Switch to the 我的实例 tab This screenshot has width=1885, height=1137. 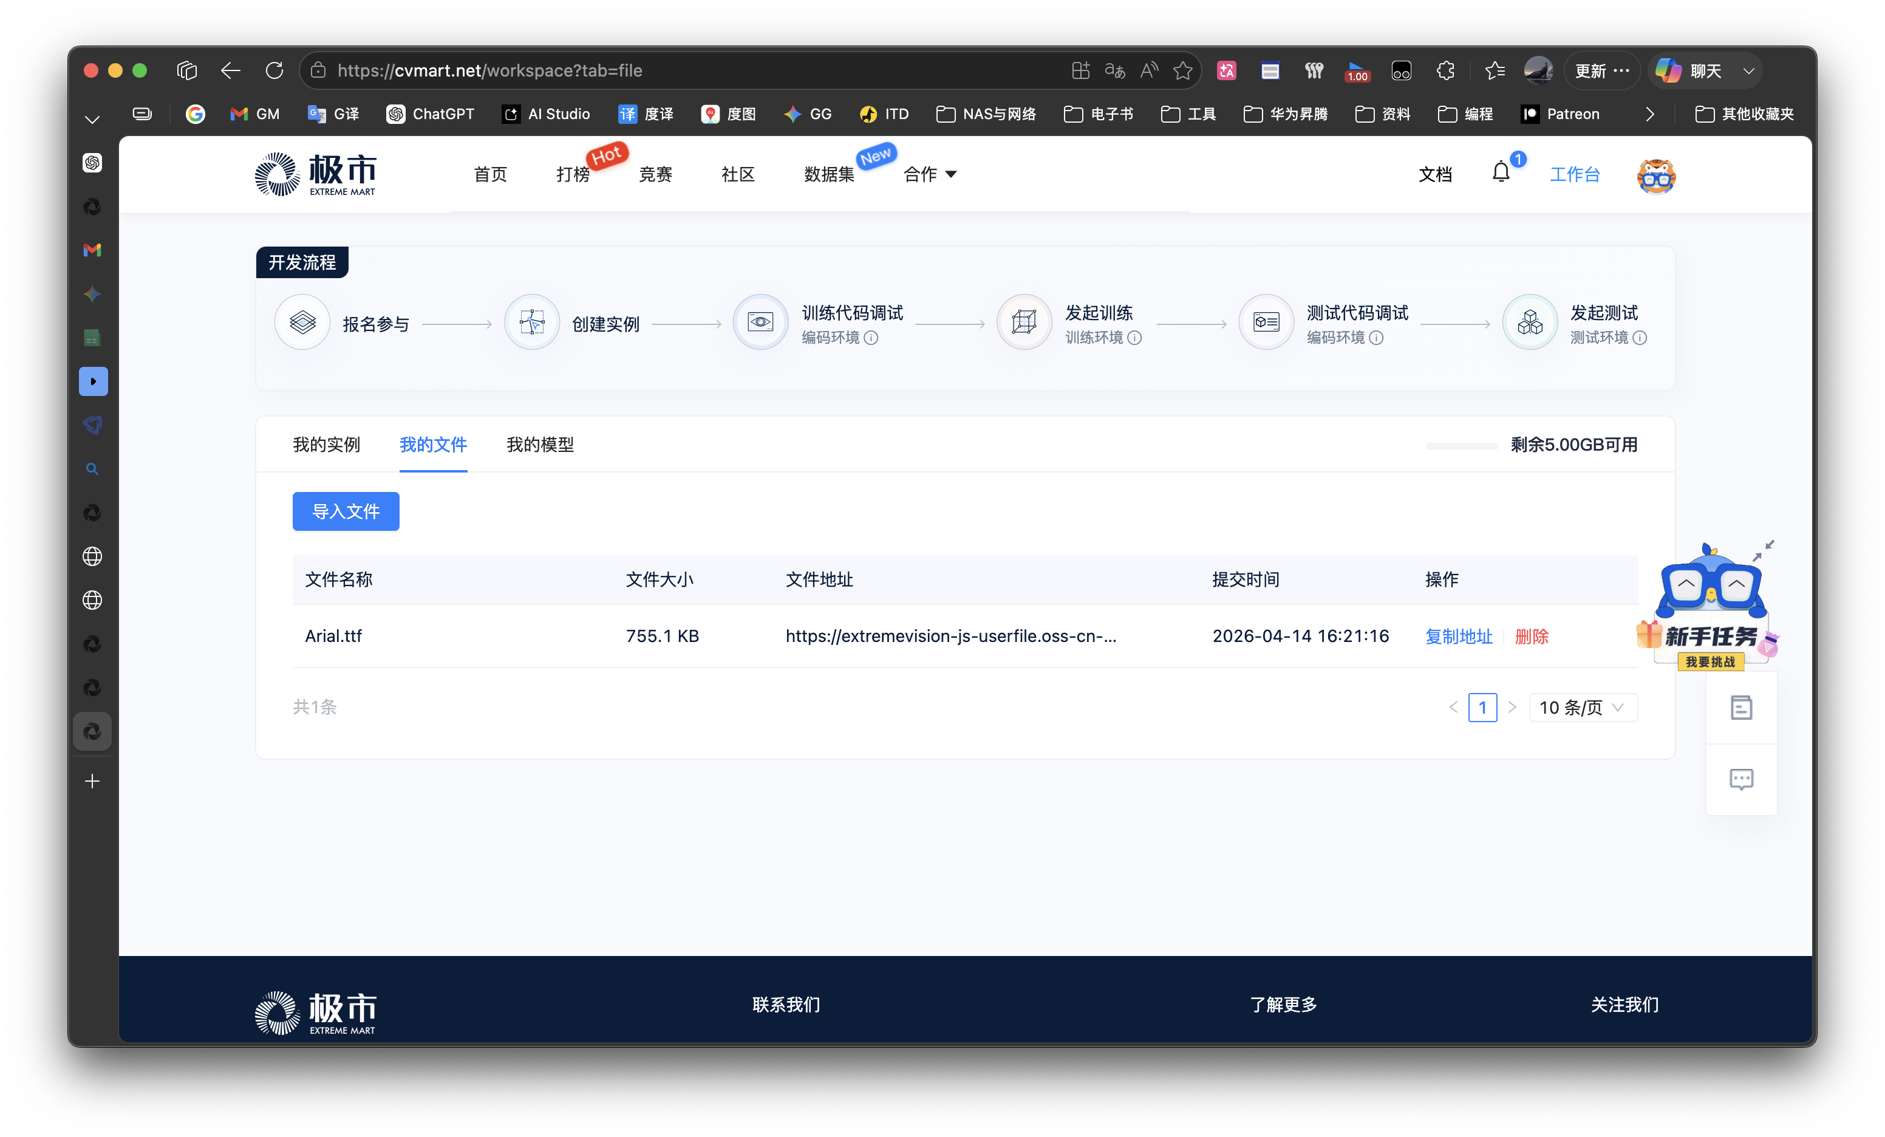tap(326, 445)
